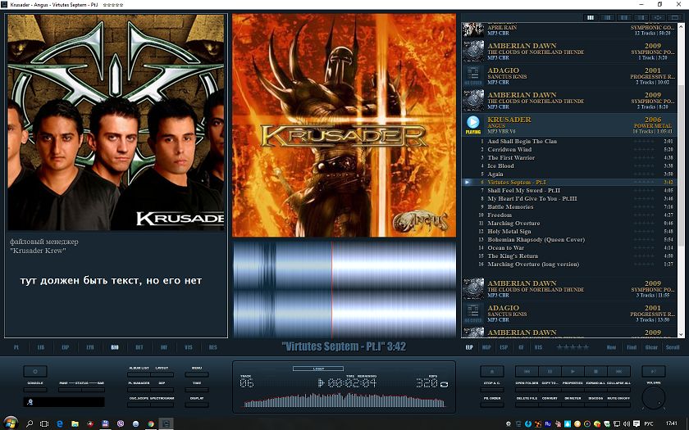Skip to the previous track
The height and width of the screenshot is (430, 689).
[526, 371]
